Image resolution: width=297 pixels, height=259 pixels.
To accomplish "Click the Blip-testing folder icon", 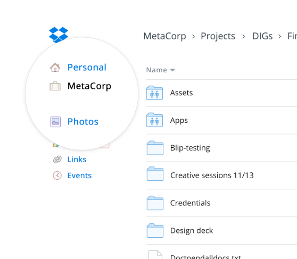I will [155, 148].
